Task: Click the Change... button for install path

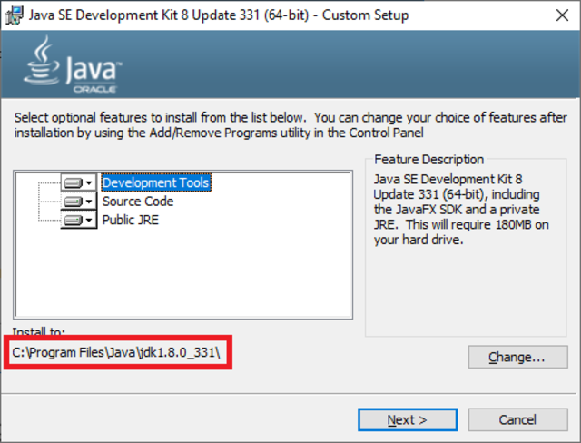Action: (517, 357)
